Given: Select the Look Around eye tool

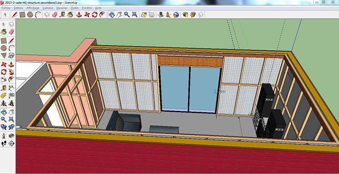Looking at the screenshot, I should pyautogui.click(x=11, y=135).
